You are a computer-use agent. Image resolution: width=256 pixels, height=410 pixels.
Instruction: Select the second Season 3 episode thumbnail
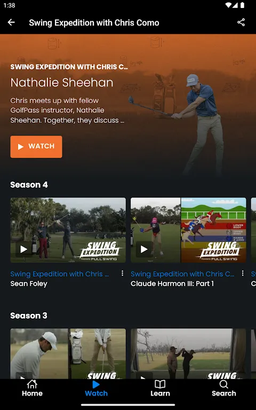click(188, 353)
